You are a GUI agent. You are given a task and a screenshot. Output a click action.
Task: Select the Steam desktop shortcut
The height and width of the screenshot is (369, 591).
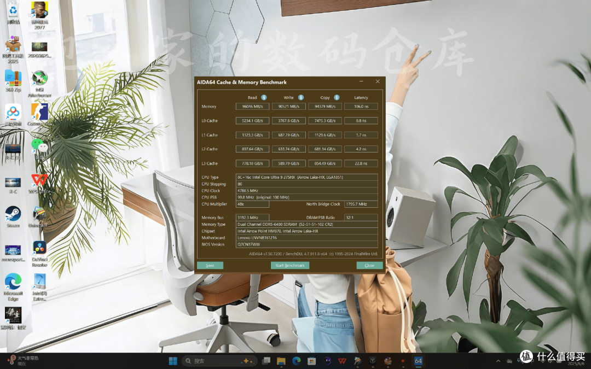(x=13, y=217)
